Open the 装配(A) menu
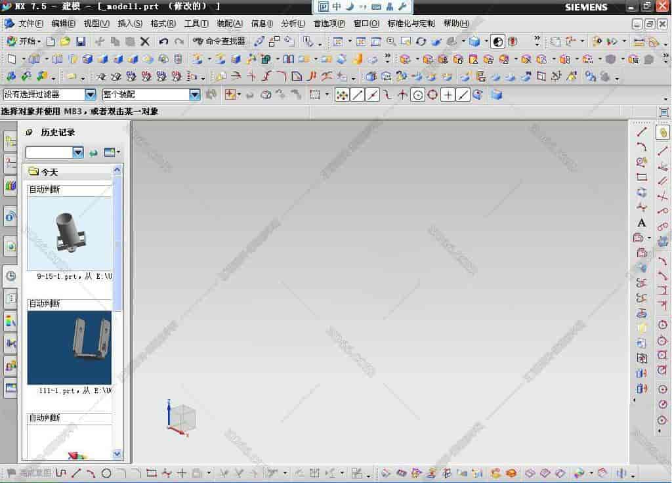Image resolution: width=672 pixels, height=483 pixels. click(x=229, y=24)
